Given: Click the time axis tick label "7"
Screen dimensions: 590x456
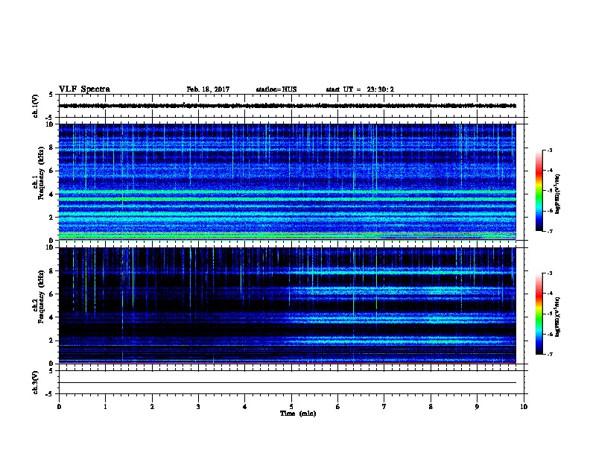Looking at the screenshot, I should pos(384,407).
